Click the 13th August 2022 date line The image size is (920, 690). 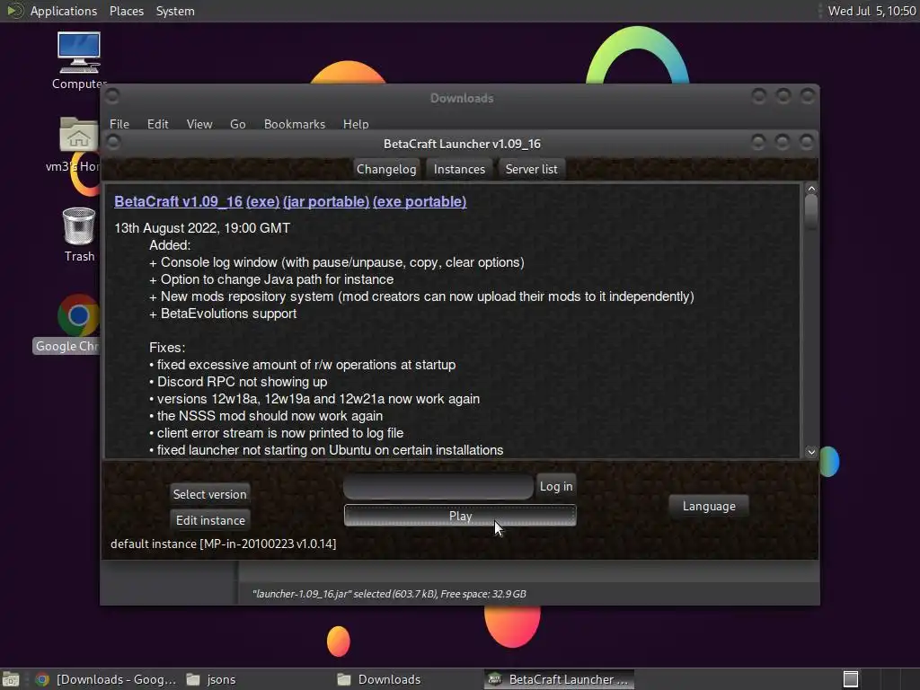202,228
